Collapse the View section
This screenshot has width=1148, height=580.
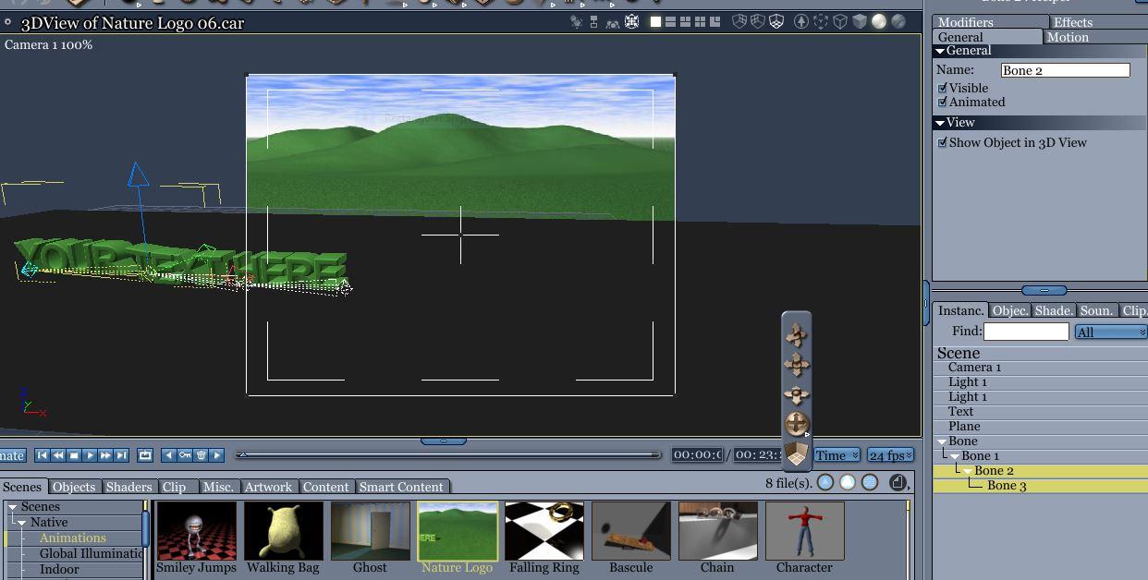(940, 123)
